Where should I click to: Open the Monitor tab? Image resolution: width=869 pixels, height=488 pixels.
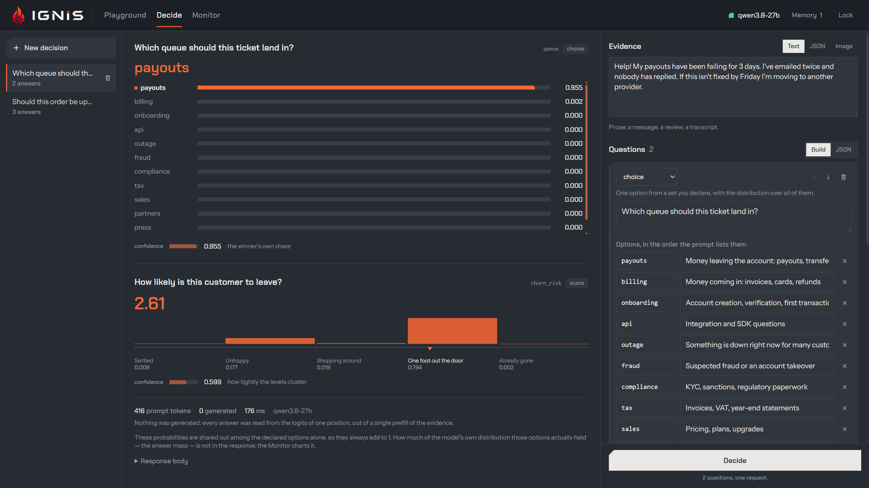point(206,15)
